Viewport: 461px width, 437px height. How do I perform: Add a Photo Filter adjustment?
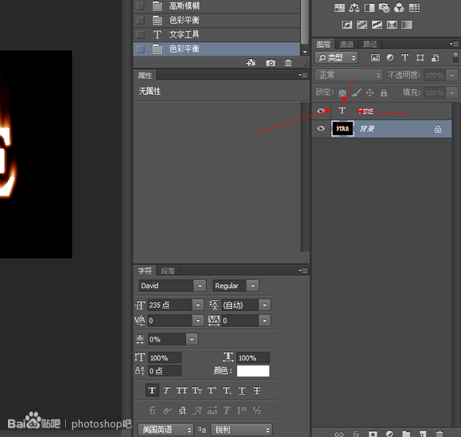(384, 8)
